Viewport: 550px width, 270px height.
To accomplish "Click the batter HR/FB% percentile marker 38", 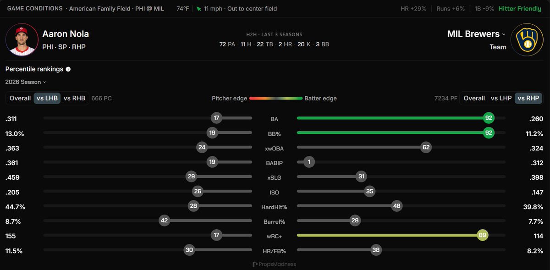I will click(376, 250).
